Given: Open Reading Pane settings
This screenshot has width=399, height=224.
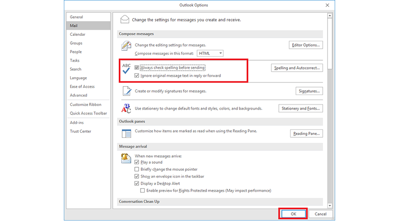Looking at the screenshot, I should 306,133.
